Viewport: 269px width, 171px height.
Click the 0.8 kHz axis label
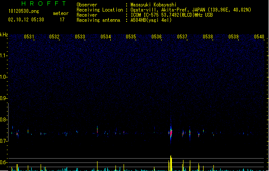point(3,120)
